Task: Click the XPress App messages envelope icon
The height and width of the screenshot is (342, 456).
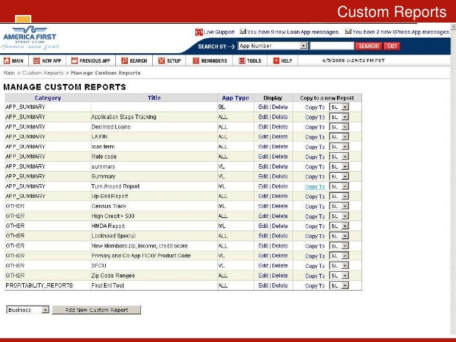Action: 348,31
